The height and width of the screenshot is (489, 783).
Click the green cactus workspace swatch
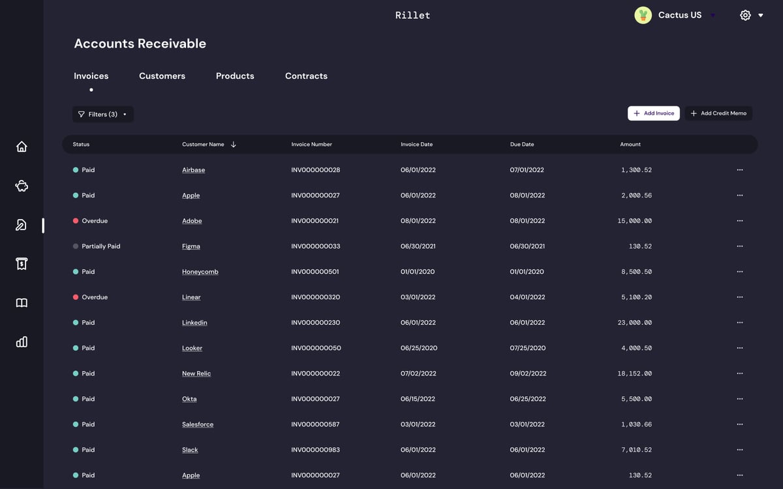tap(643, 14)
